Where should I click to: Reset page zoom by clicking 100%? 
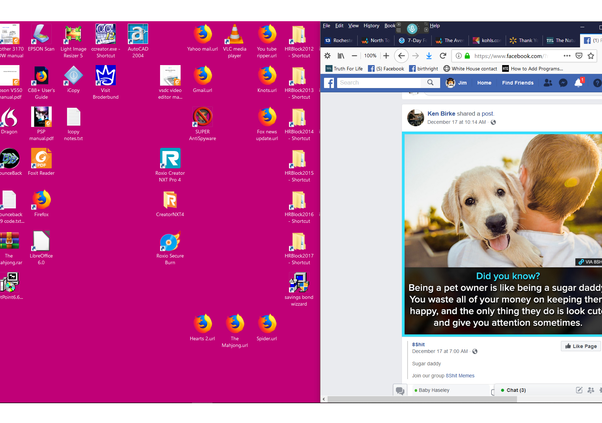[370, 56]
